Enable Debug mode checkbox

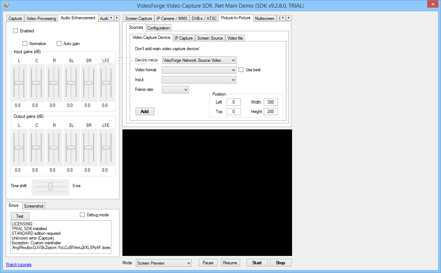point(82,215)
